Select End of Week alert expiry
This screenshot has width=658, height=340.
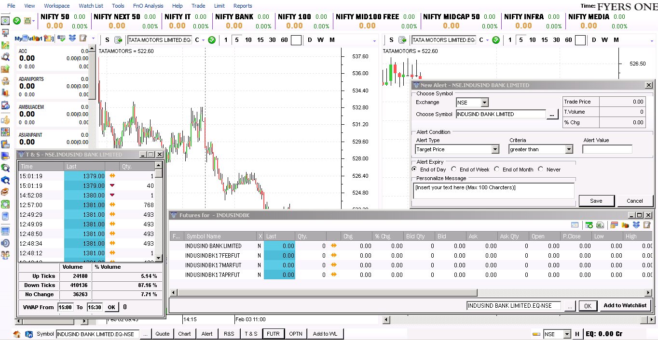click(x=452, y=169)
